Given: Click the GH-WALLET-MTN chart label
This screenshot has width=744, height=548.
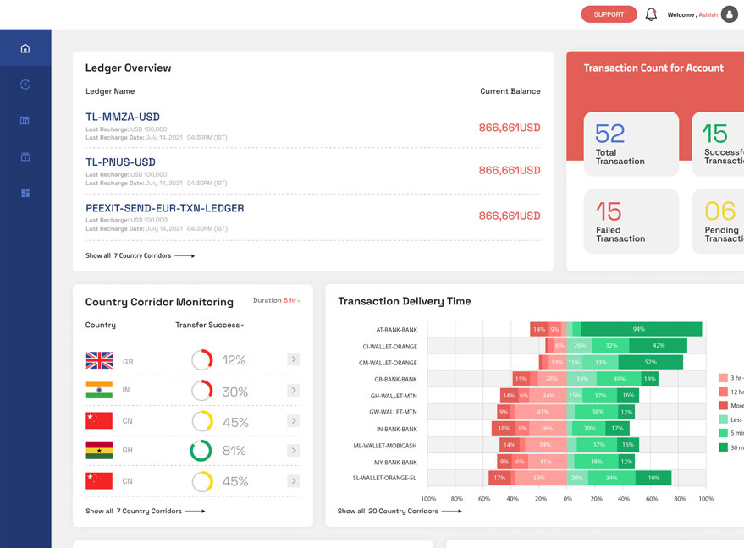Looking at the screenshot, I should click(x=394, y=396).
